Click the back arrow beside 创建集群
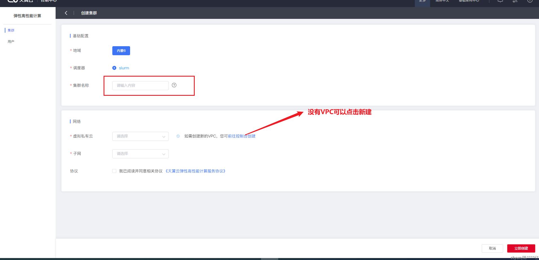 [66, 13]
